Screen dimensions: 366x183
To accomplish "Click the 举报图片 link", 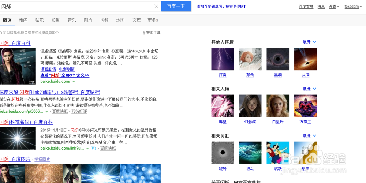I will 42,160.
